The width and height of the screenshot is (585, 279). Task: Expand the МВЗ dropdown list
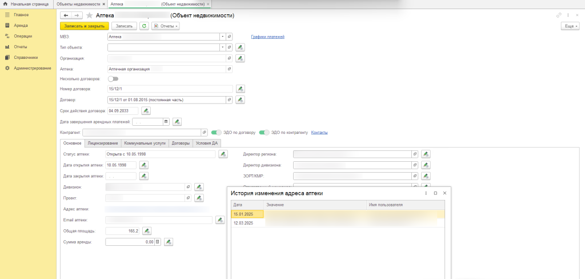[x=223, y=37]
